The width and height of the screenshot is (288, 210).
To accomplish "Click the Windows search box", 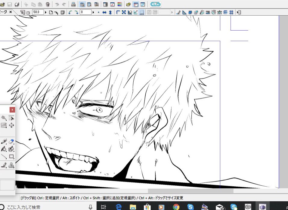I will (48, 207).
